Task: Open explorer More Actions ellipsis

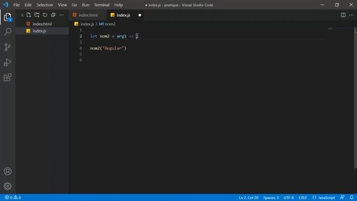Action: [x=61, y=15]
